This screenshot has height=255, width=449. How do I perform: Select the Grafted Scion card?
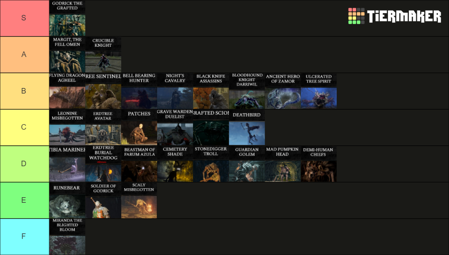point(211,127)
